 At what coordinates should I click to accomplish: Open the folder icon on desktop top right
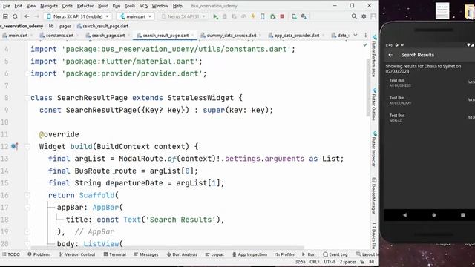click(470, 12)
